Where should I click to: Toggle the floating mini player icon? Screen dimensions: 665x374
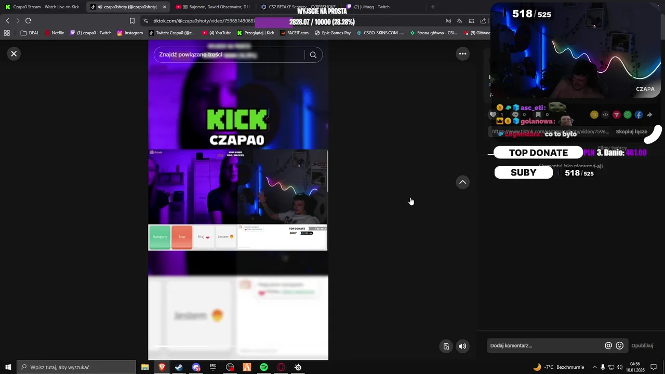pyautogui.click(x=446, y=346)
